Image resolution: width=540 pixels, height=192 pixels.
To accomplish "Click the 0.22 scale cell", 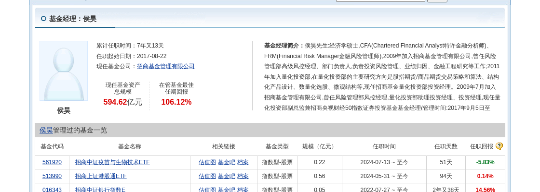I will pos(319,162).
